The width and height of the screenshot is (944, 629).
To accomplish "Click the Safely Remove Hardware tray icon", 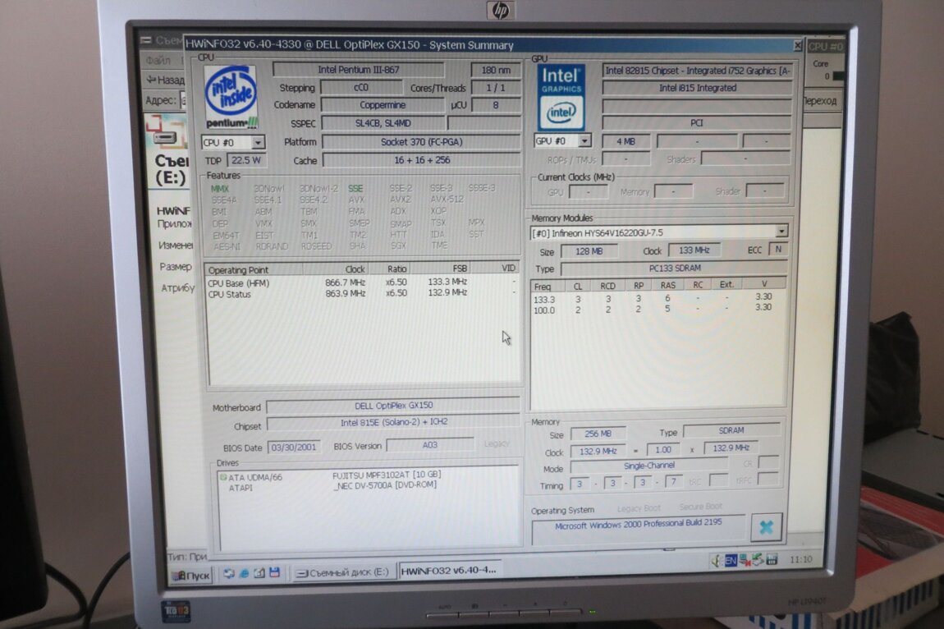I will pos(758,560).
